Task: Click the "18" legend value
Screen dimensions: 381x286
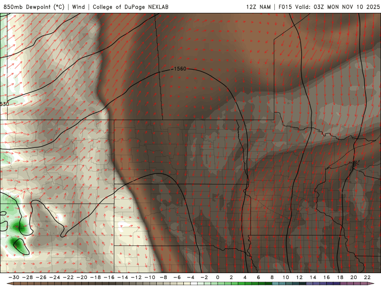Action: [x=340, y=277]
